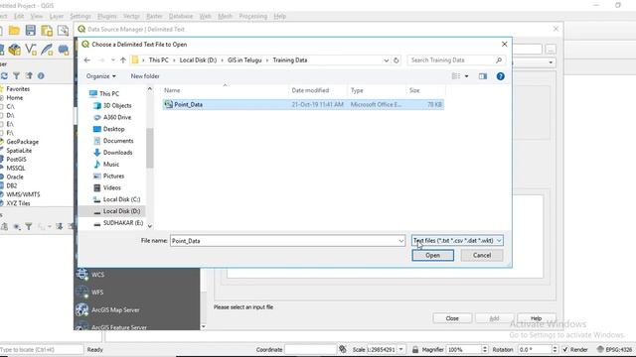Click the navigation pane scrollbar
636x357 pixels.
pos(150,148)
